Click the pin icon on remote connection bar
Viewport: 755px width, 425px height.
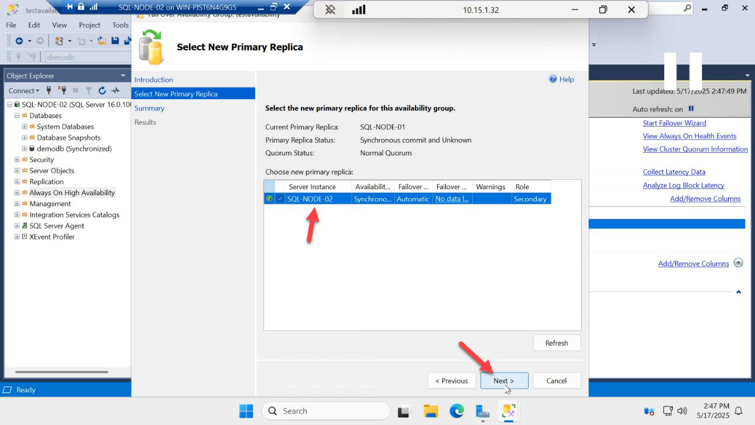[330, 10]
